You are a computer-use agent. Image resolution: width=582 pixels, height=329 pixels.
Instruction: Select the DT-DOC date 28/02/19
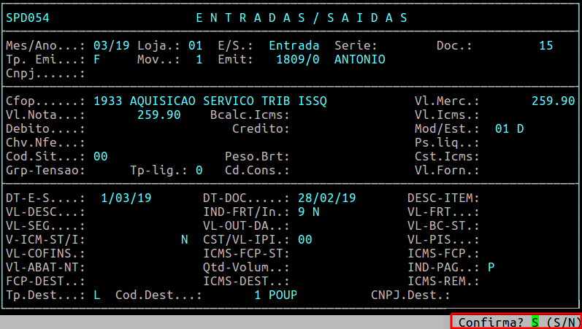tap(326, 198)
